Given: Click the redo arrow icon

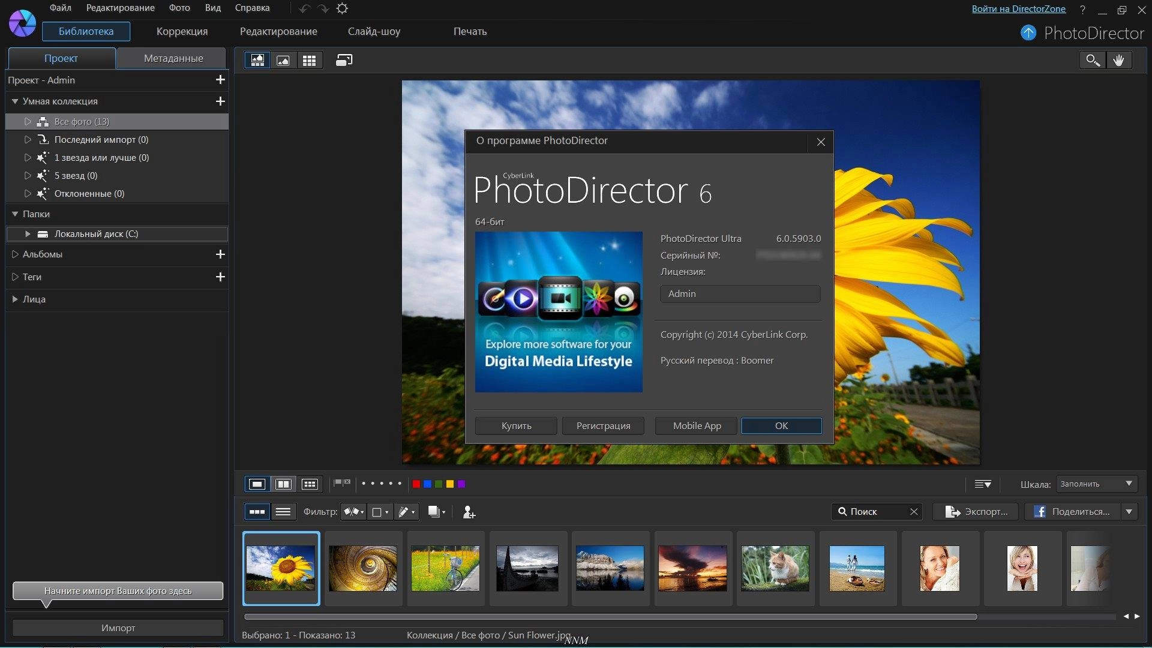Looking at the screenshot, I should 323,8.
